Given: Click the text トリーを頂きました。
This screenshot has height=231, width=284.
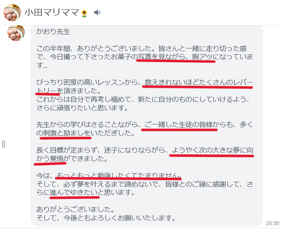Looking at the screenshot, I should 69,91.
